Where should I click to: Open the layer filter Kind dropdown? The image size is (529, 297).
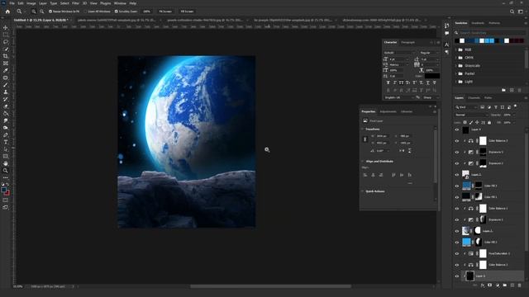click(466, 107)
